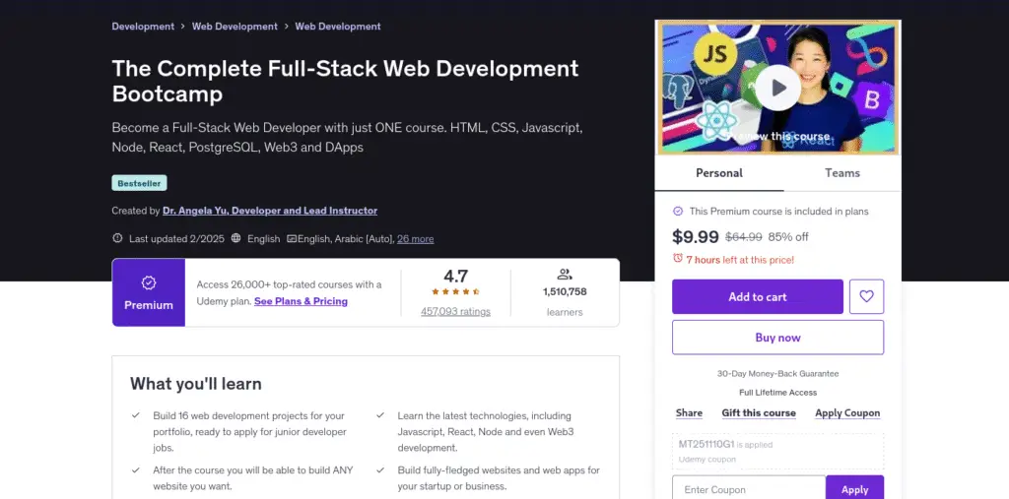Viewport: 1009px width, 499px height.
Task: Click checkmark beside After the course you will
Action: click(x=136, y=469)
